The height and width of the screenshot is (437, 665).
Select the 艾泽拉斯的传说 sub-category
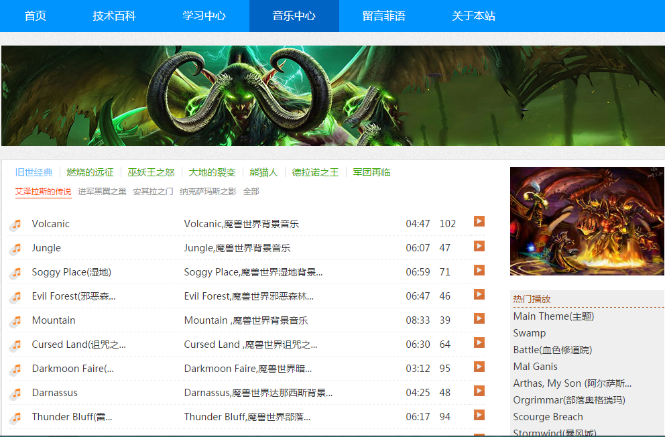click(44, 192)
